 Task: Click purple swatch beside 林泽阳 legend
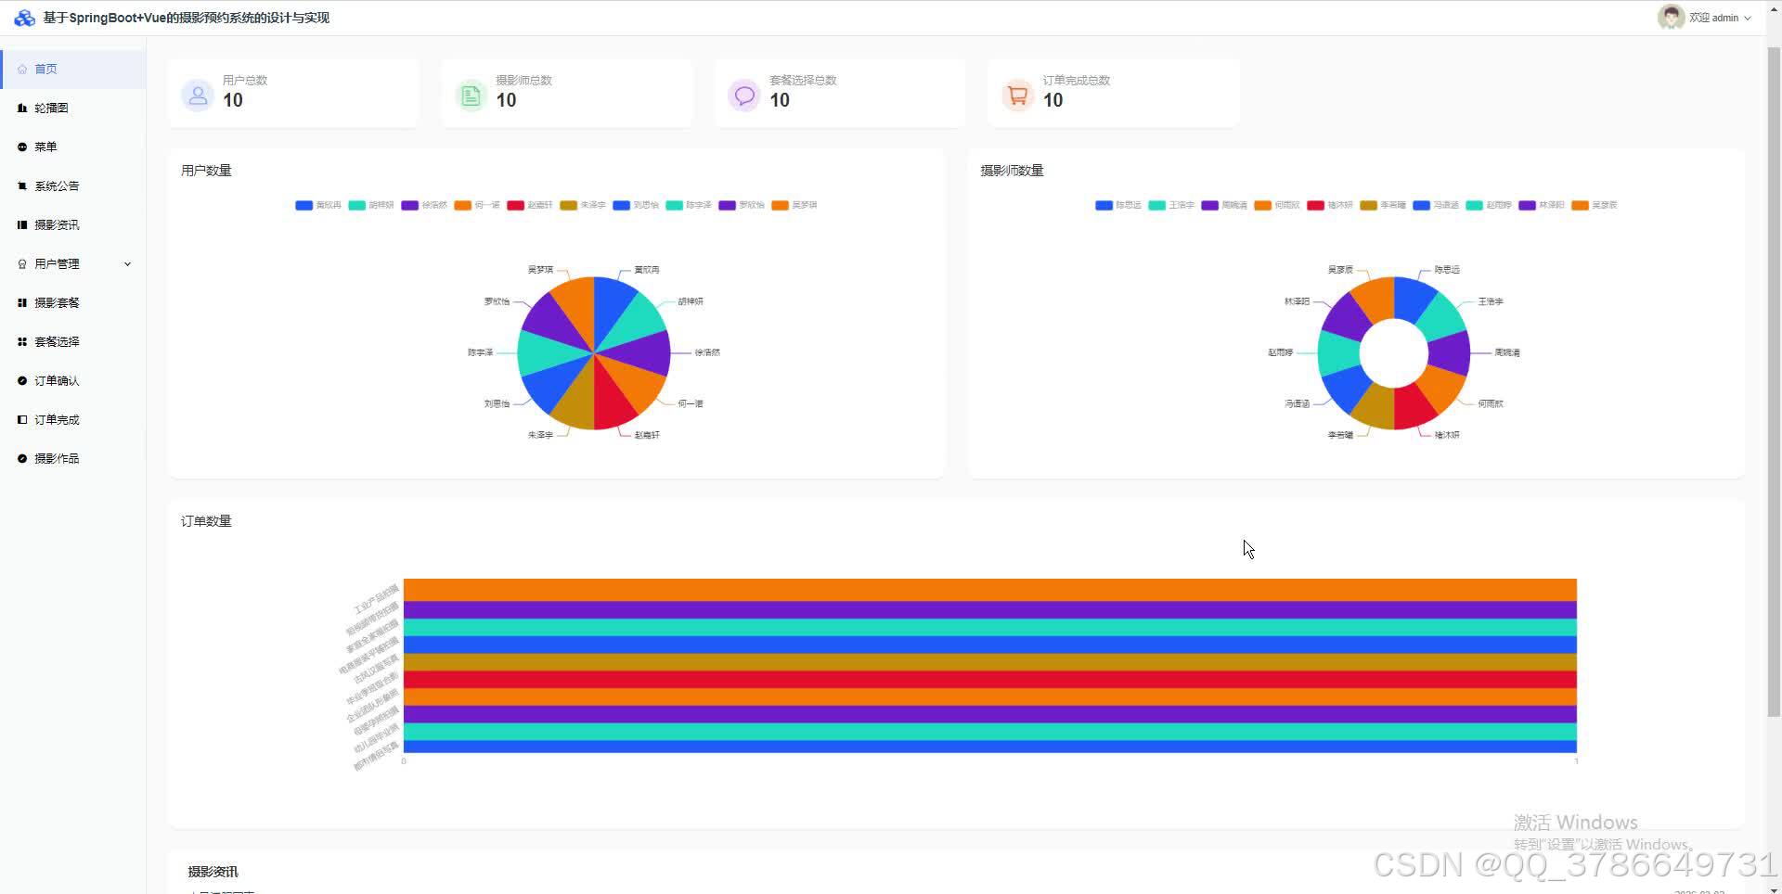tap(1527, 205)
